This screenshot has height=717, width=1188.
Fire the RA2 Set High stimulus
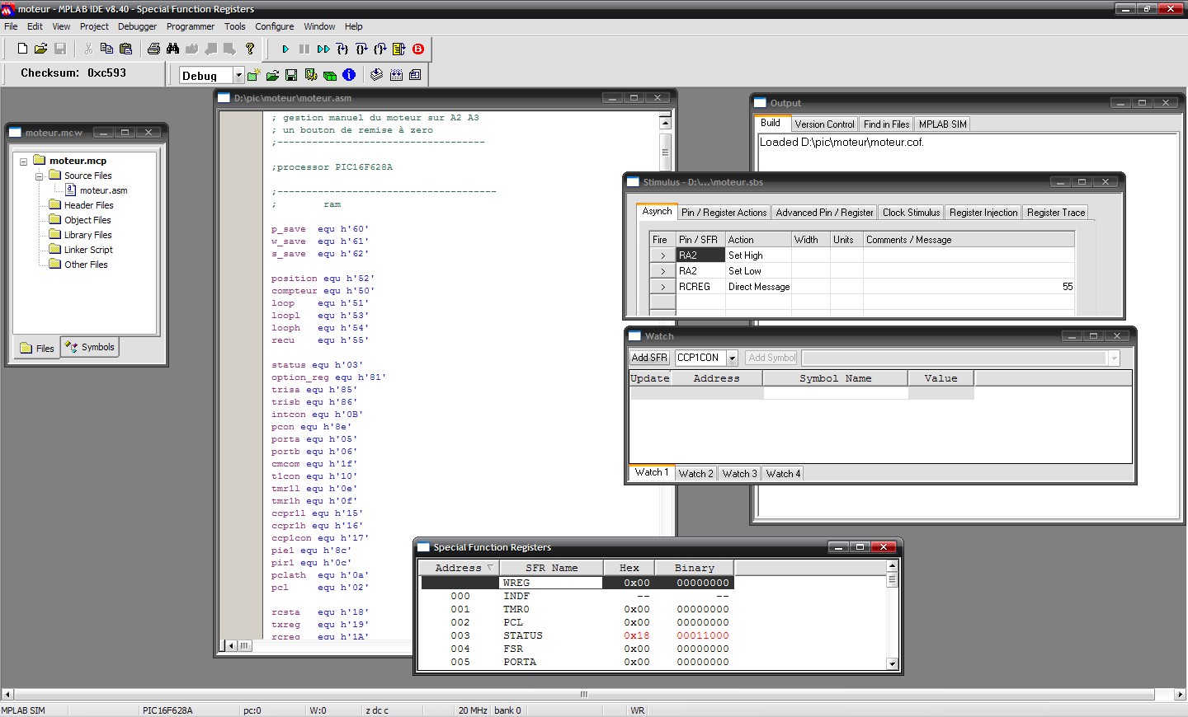(662, 255)
